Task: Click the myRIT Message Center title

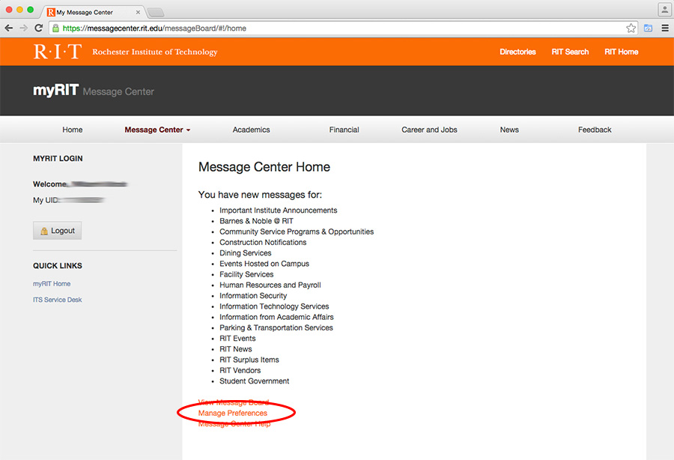Action: click(94, 91)
